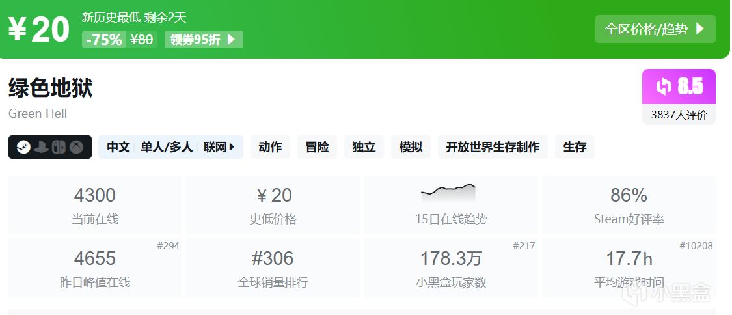Viewport: 732px width, 315px height.
Task: Claim the 领券95折 coupon
Action: click(x=204, y=40)
